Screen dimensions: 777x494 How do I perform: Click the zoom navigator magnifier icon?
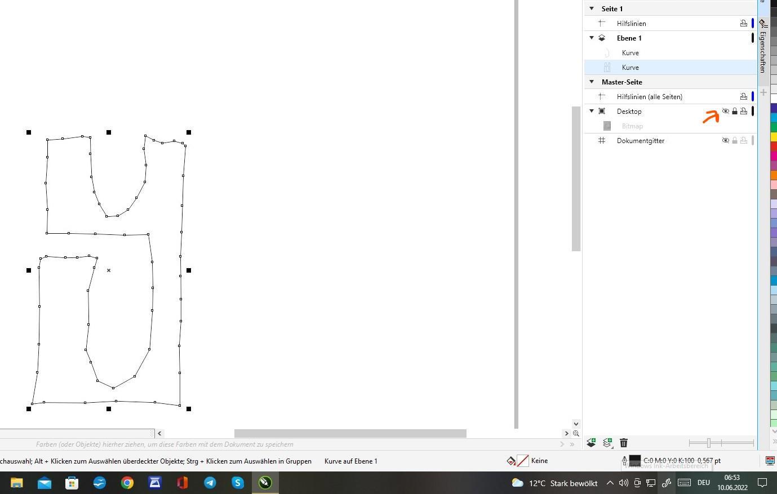(x=576, y=433)
